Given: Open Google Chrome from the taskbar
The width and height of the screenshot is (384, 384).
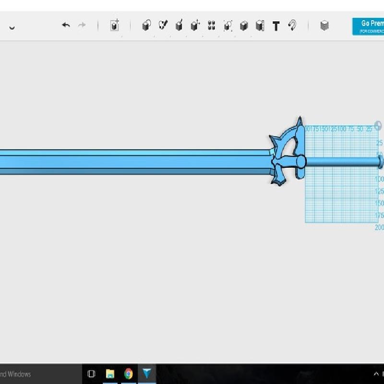Looking at the screenshot, I should [128, 373].
